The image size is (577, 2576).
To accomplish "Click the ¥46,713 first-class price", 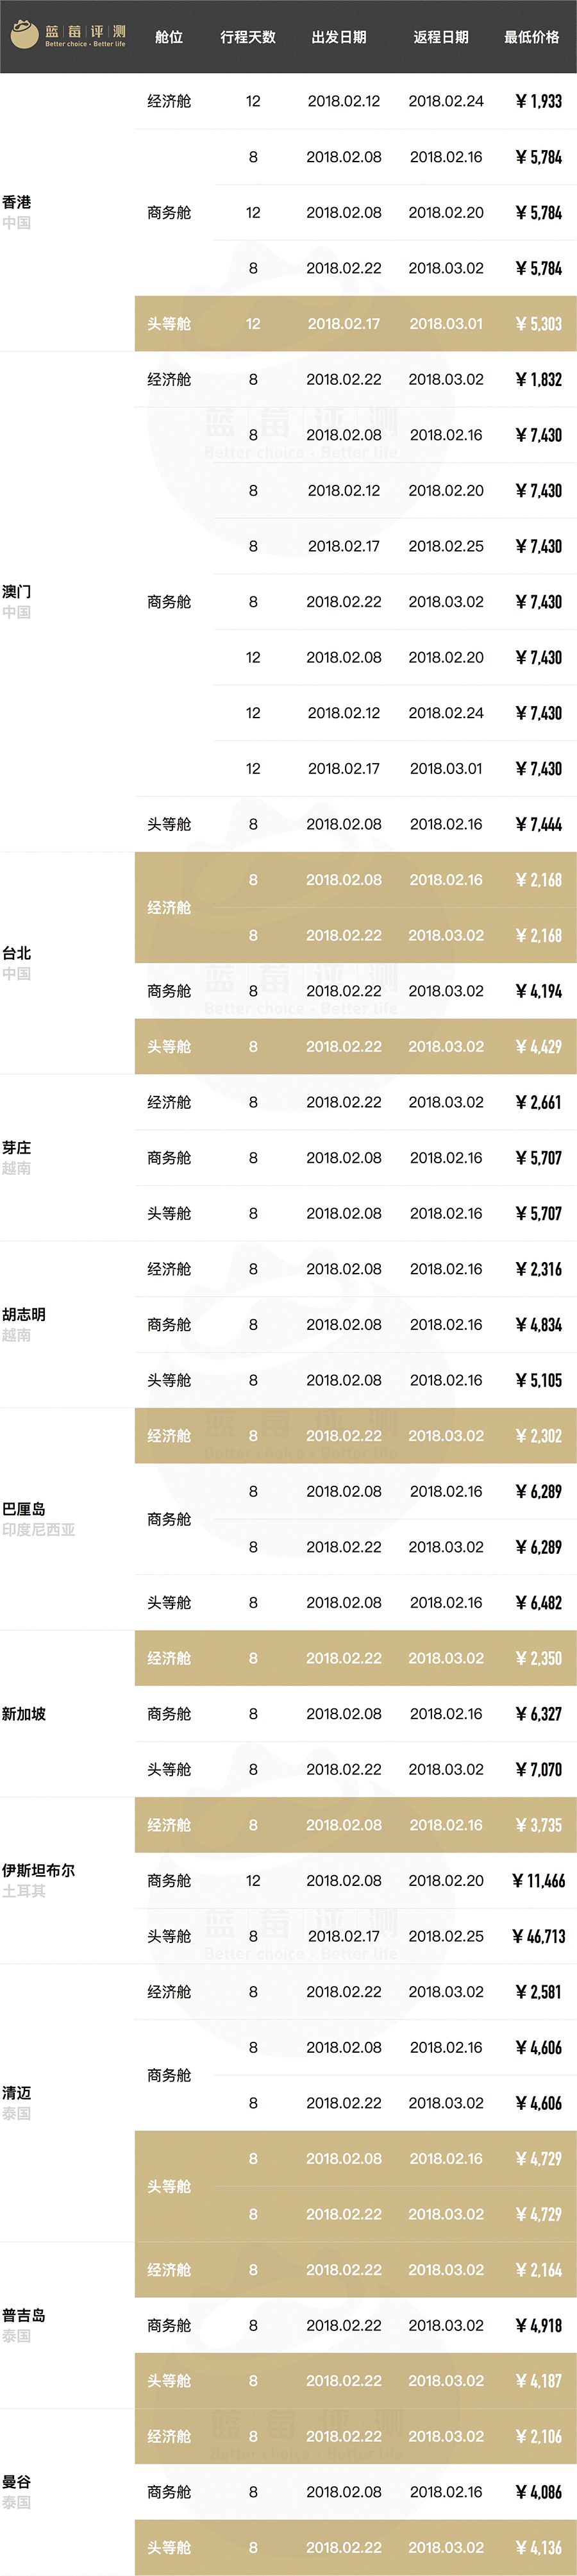I will 538,1936.
